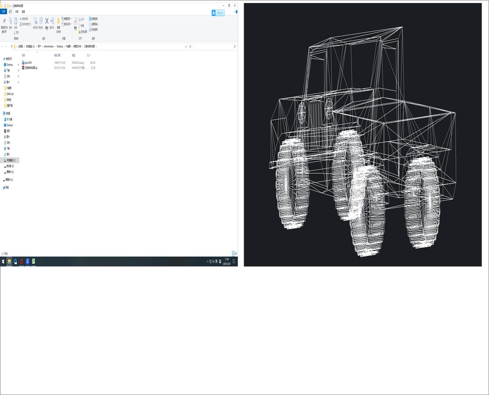Image resolution: width=489 pixels, height=395 pixels.
Task: Switch to the Details view icon in the status bar
Action: click(233, 254)
